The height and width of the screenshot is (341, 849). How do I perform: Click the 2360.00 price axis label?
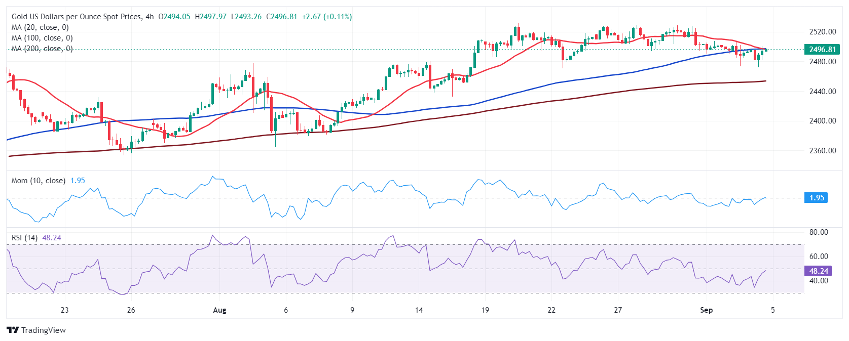[x=822, y=151]
